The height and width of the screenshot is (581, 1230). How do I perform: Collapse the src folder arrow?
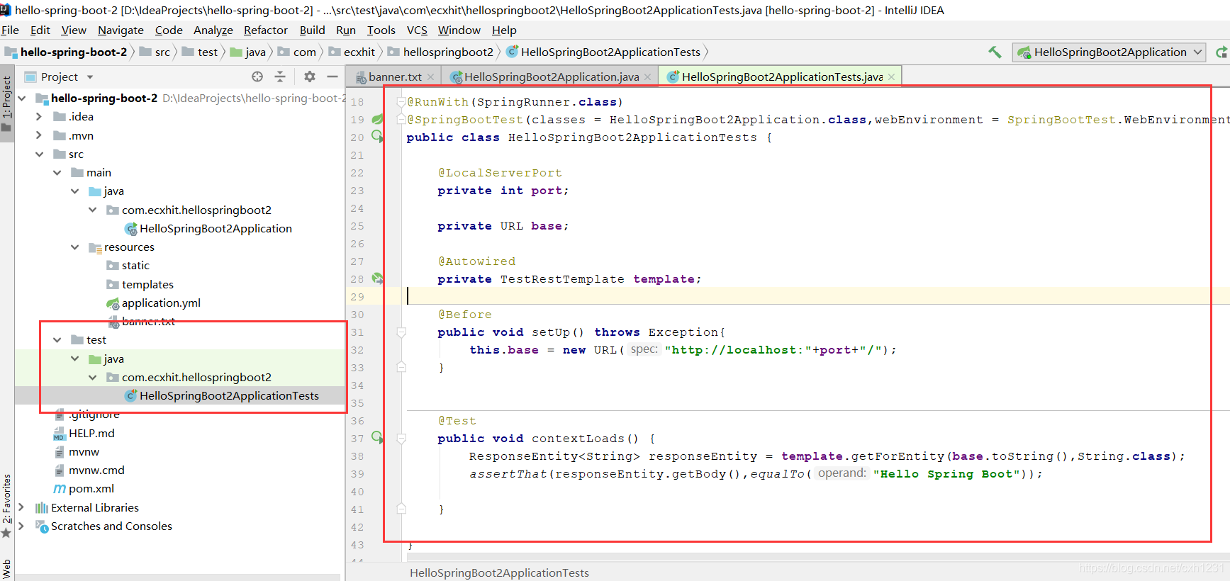click(39, 154)
